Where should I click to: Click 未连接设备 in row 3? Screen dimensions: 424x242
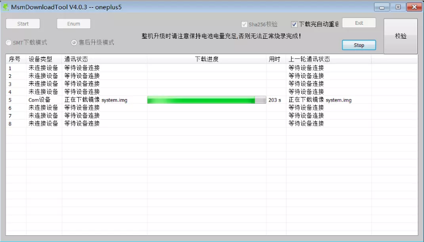(43, 84)
